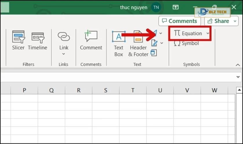Open the Symbol dialog
Image resolution: width=243 pixels, height=144 pixels.
[186, 43]
